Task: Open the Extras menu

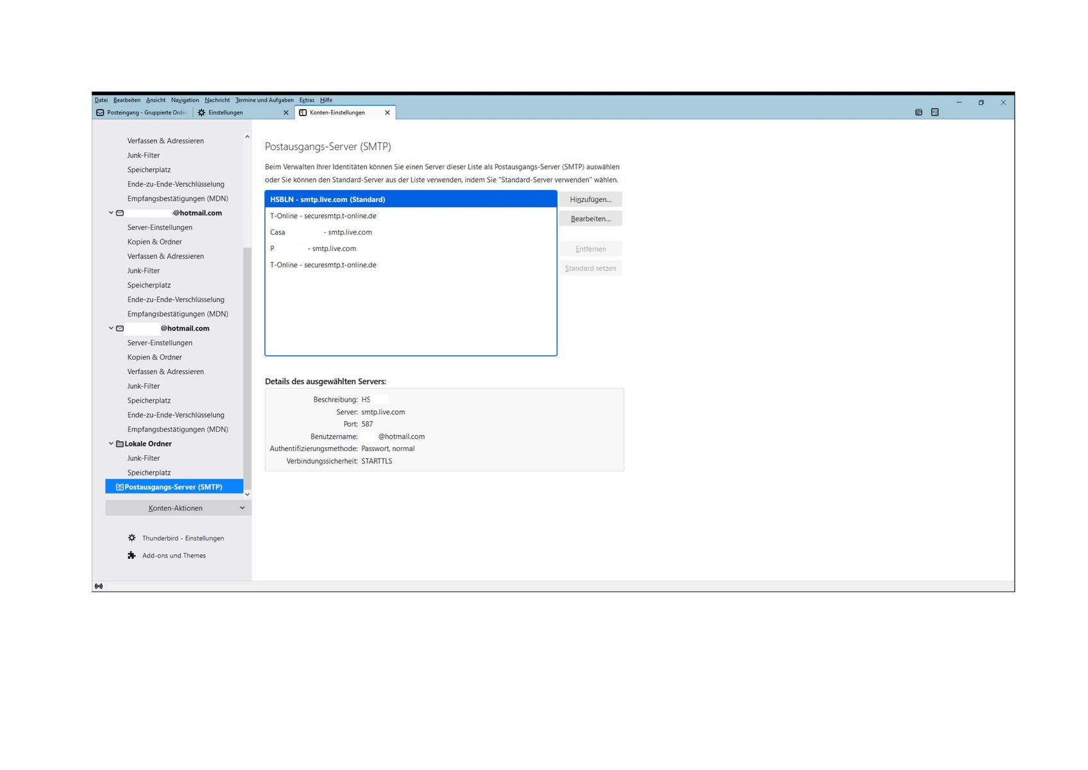Action: click(307, 100)
